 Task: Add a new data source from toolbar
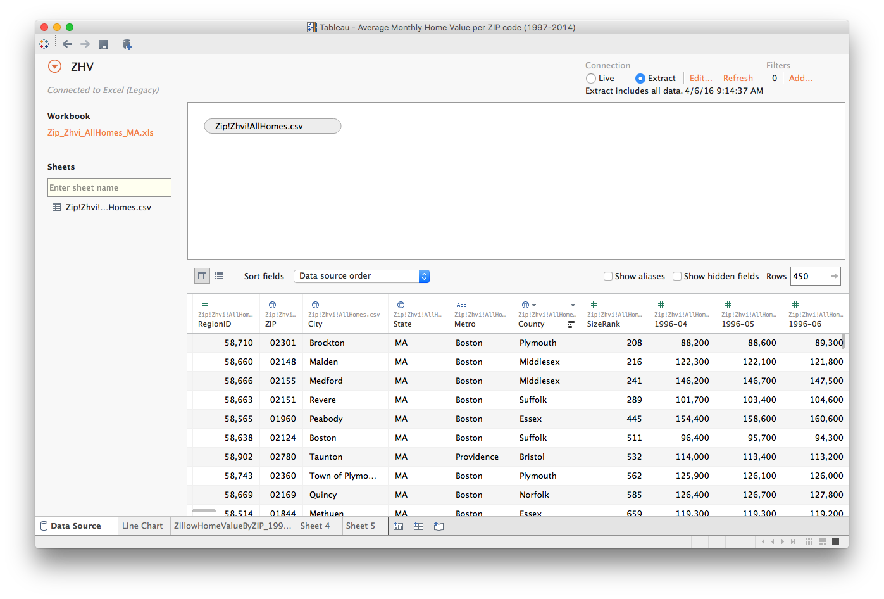point(127,44)
